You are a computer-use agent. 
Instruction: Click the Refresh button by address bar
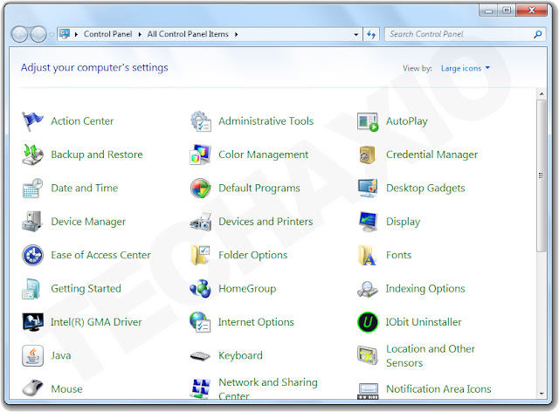(371, 35)
